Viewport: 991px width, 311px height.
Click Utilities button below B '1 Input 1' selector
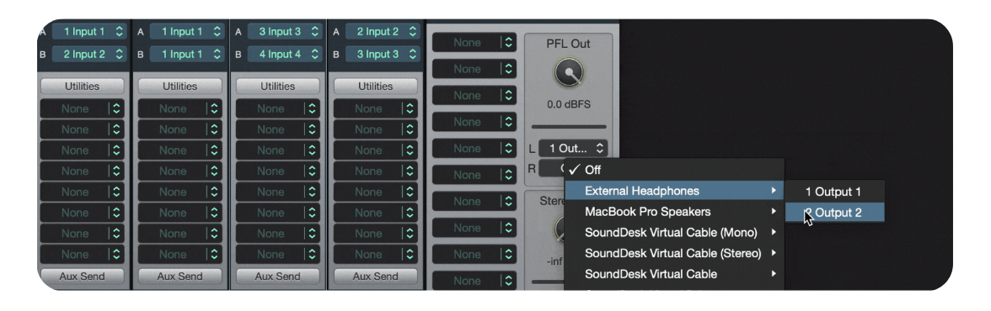point(180,86)
